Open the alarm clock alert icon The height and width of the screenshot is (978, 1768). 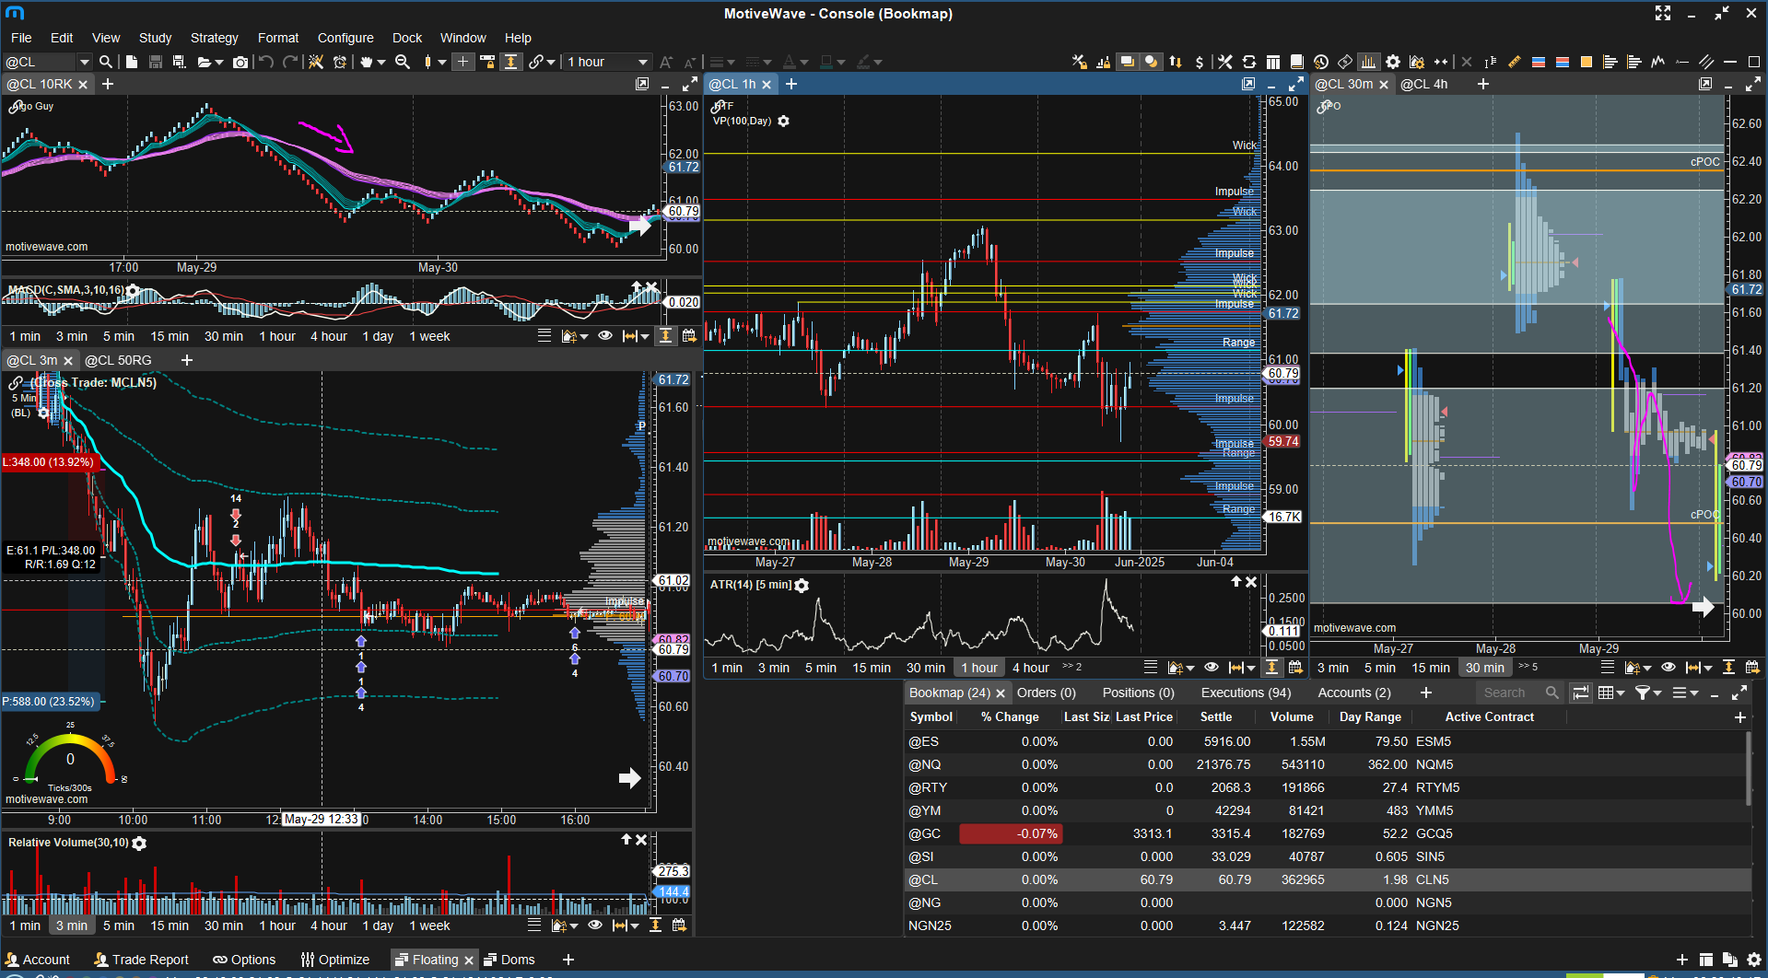point(340,62)
